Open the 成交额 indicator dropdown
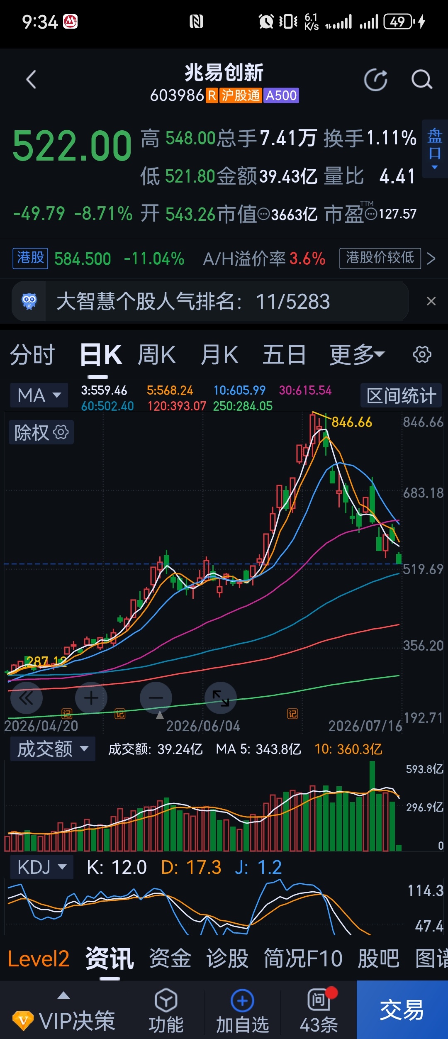This screenshot has height=1039, width=448. coord(52,749)
